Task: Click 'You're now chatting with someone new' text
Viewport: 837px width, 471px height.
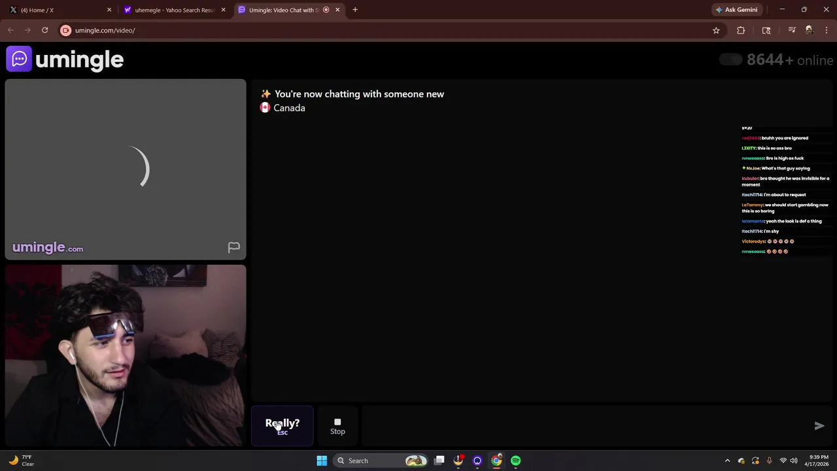Action: (359, 94)
